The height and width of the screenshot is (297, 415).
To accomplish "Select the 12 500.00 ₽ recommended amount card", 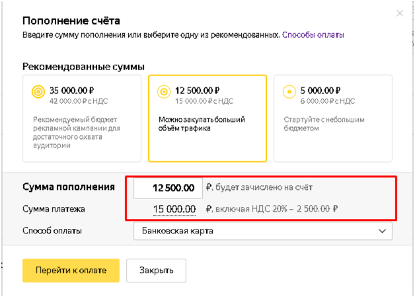I will coord(207,118).
